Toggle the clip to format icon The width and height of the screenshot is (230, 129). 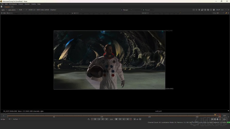click(194, 10)
